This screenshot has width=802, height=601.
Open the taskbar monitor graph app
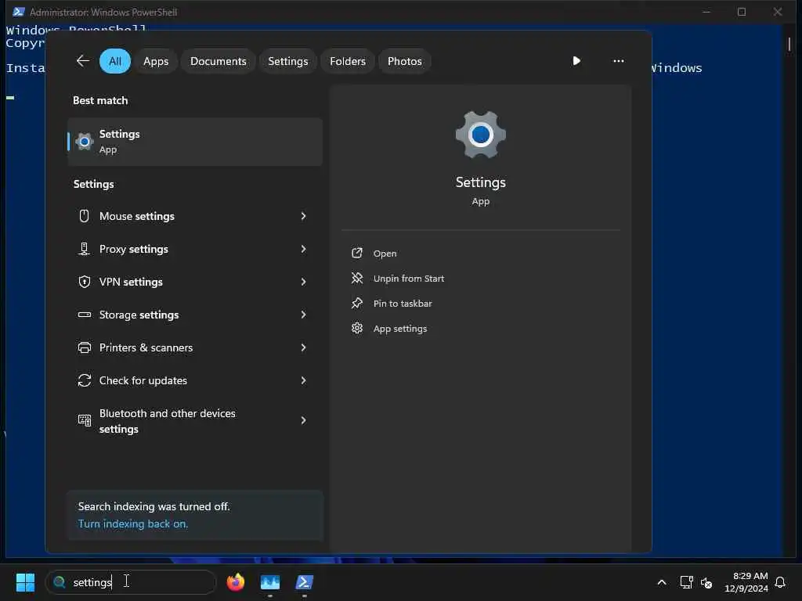[x=270, y=582]
